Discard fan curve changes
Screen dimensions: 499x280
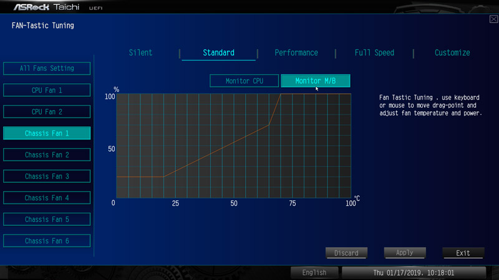tap(346, 253)
